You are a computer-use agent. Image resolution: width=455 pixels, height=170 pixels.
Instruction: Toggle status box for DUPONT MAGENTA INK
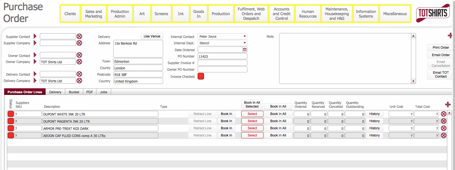point(11,121)
